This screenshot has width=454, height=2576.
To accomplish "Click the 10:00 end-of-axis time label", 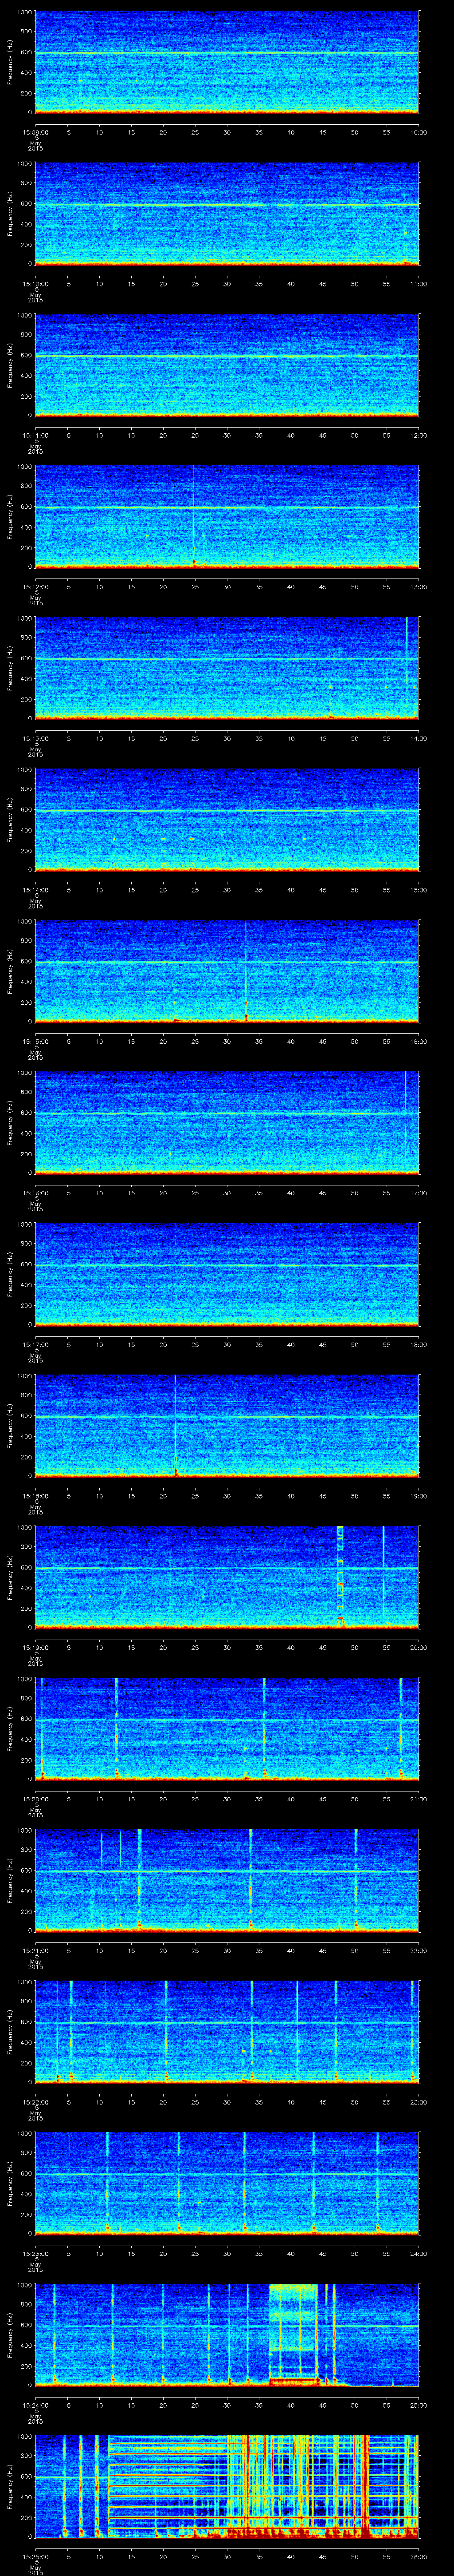I will pyautogui.click(x=418, y=132).
